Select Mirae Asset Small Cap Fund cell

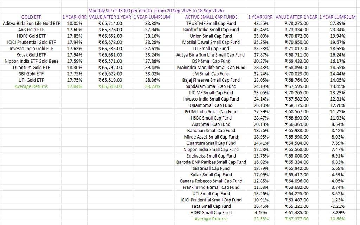coord(211,137)
